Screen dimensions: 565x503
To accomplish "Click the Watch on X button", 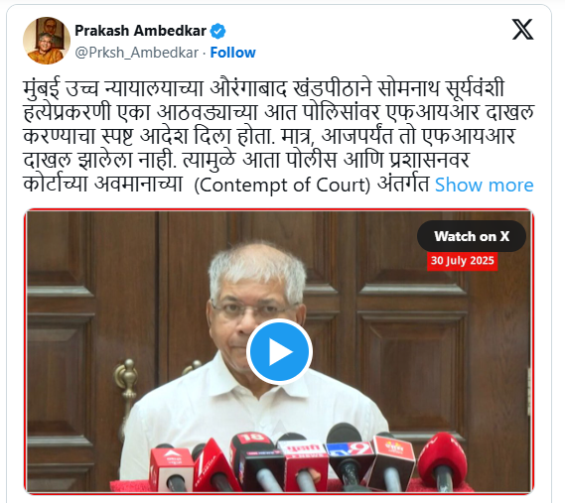I will coord(472,236).
